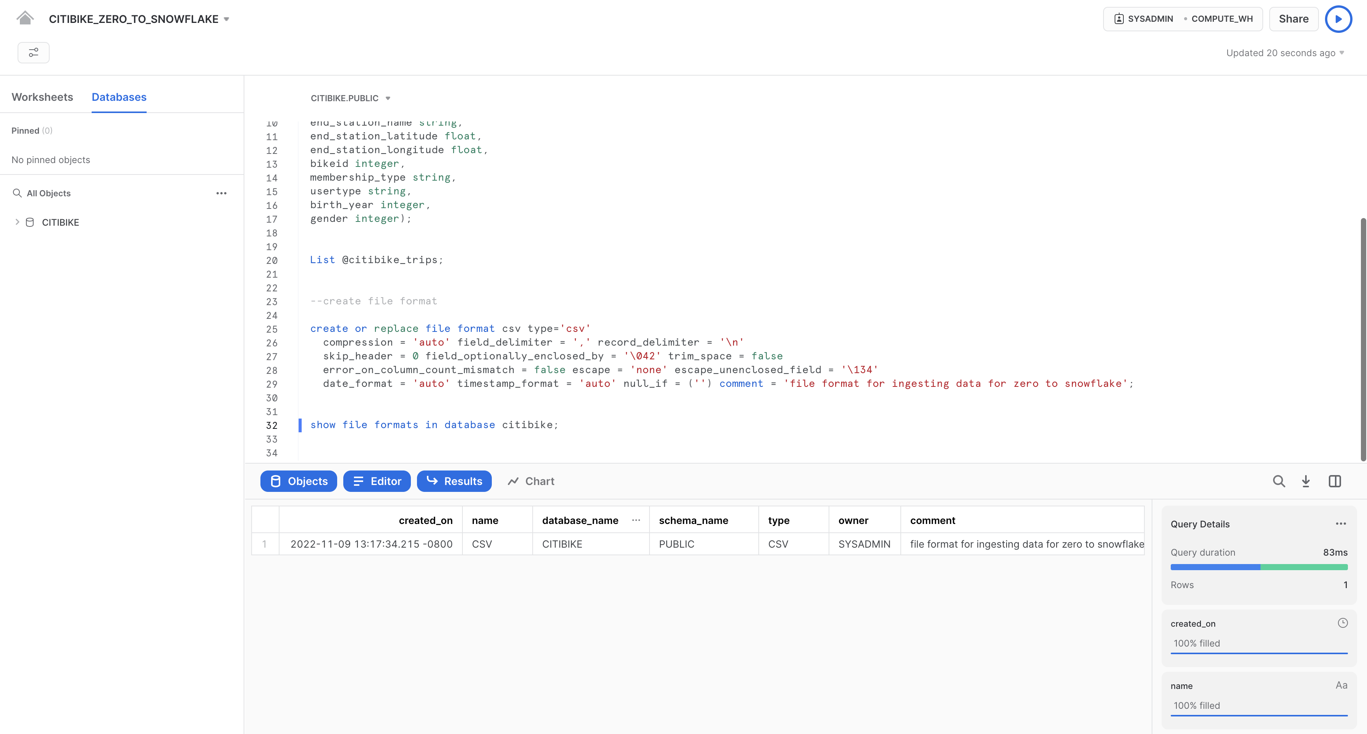Click the home icon

pyautogui.click(x=24, y=19)
